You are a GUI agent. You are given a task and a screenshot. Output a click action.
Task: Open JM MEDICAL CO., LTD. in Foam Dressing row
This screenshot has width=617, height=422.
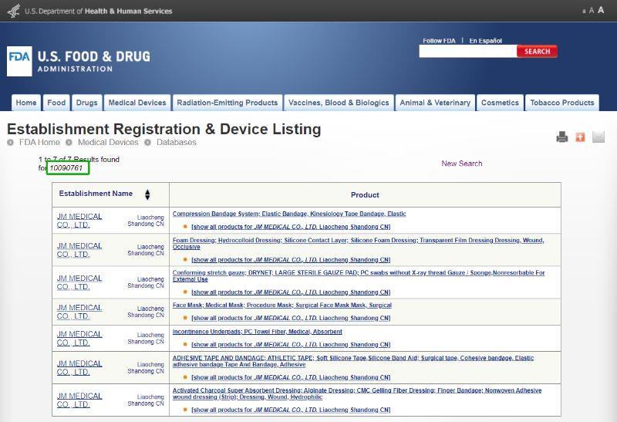click(79, 250)
